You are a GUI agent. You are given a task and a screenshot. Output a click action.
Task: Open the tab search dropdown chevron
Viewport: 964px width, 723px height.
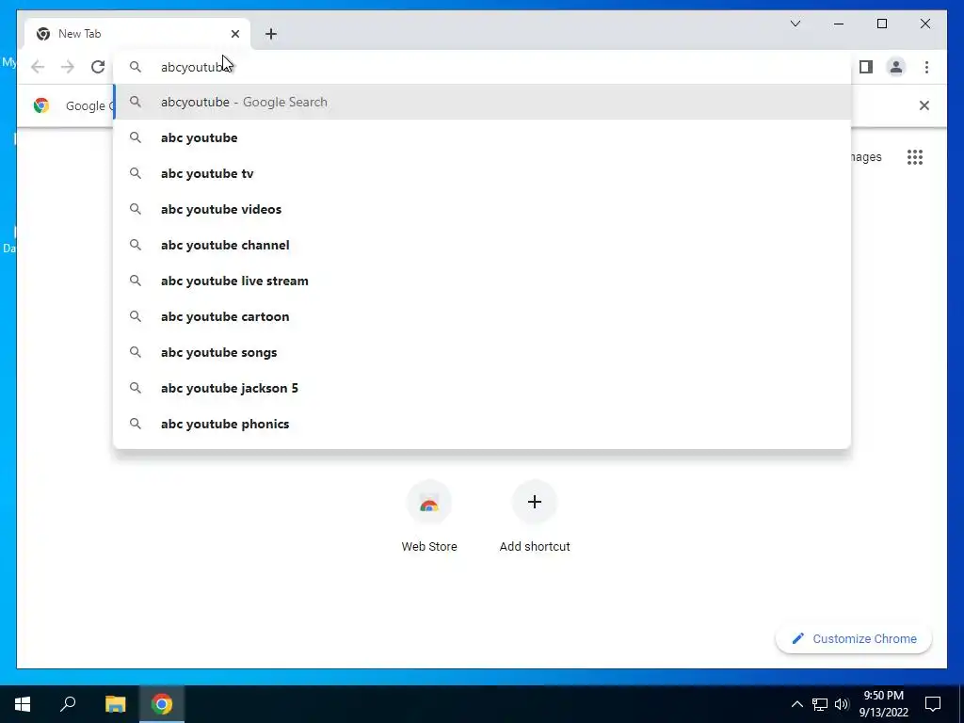(x=795, y=24)
